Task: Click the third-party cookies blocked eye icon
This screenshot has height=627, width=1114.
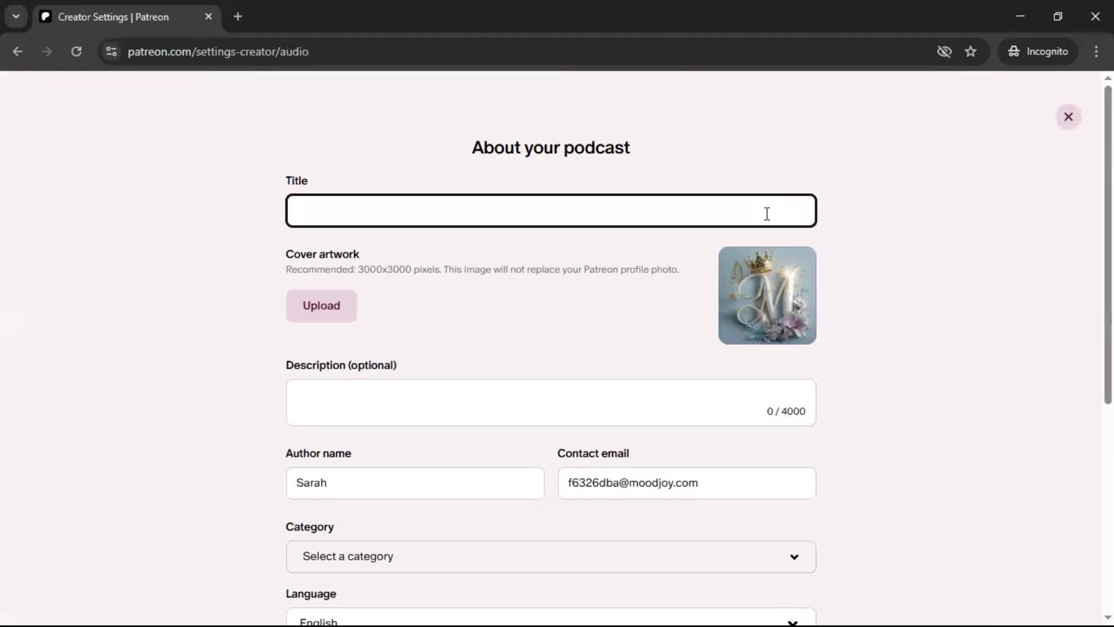Action: pyautogui.click(x=944, y=52)
